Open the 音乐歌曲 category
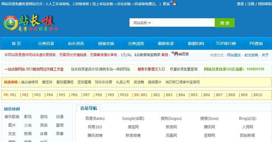 pyautogui.click(x=12, y=117)
